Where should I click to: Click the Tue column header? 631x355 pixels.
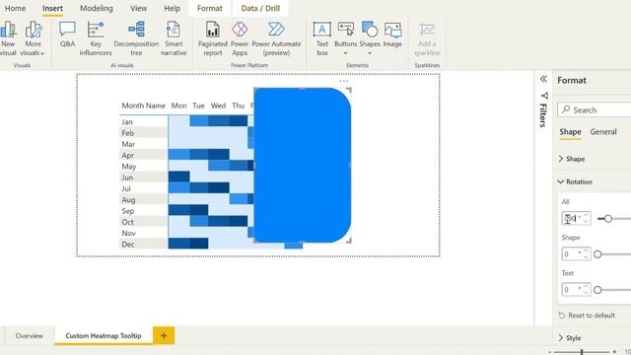tap(198, 106)
